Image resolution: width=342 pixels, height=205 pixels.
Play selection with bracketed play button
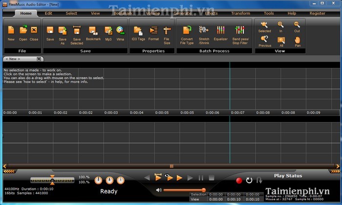pos(158,177)
